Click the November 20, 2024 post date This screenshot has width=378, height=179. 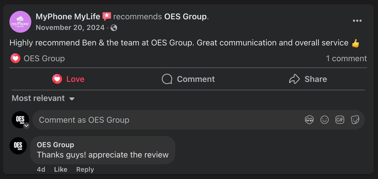coord(70,28)
